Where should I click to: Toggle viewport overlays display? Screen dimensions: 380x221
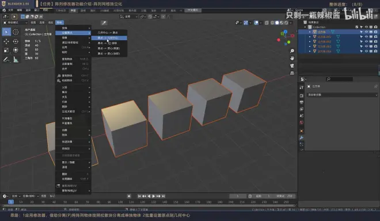tap(256, 23)
